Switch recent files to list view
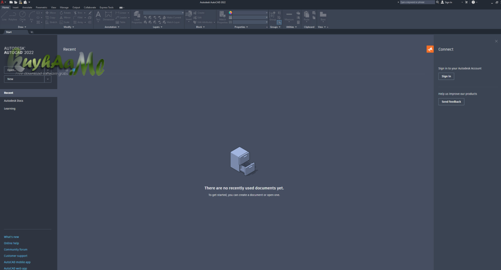 coord(67,70)
